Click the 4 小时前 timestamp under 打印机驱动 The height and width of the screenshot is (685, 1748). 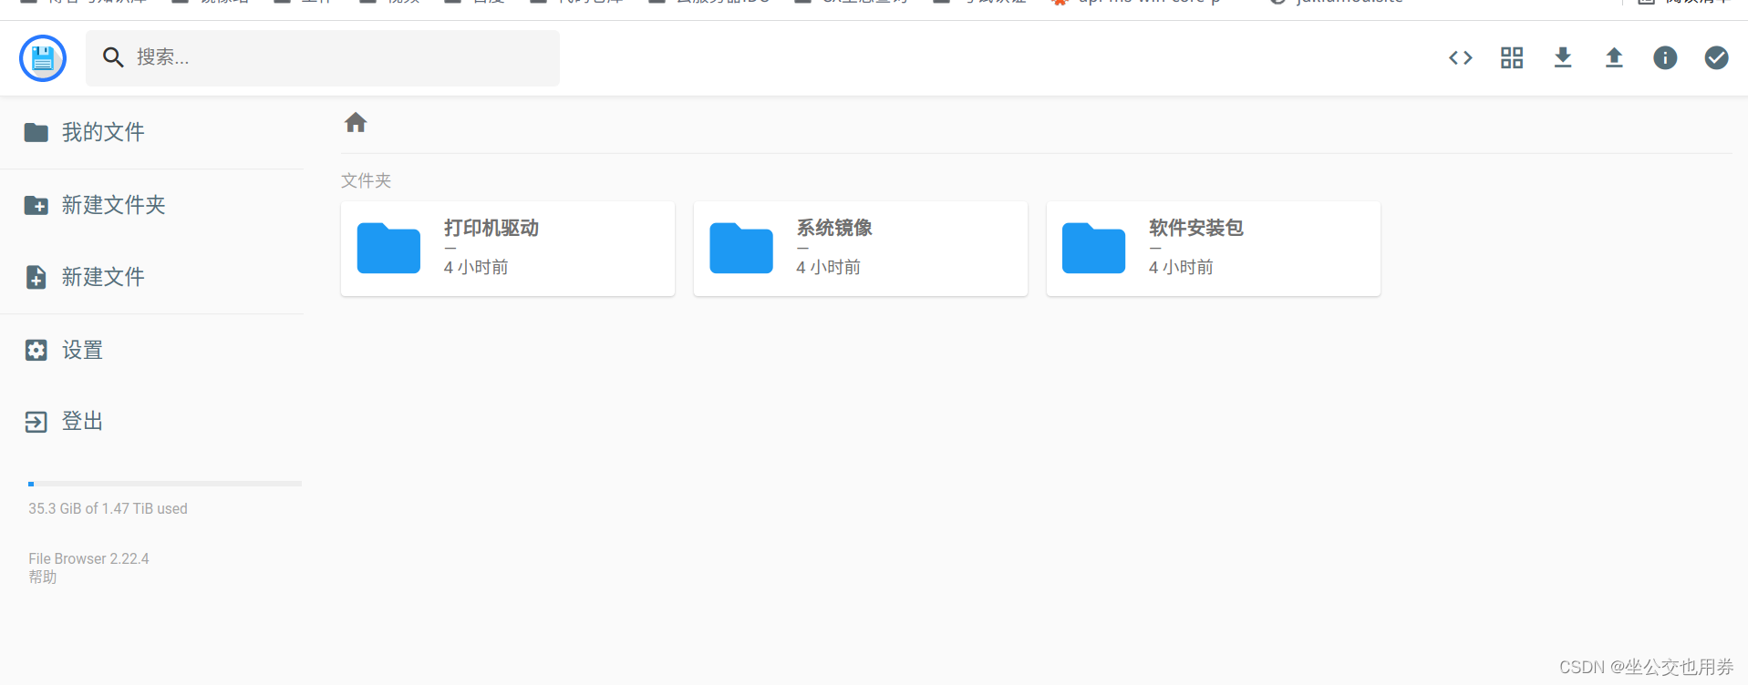click(476, 267)
